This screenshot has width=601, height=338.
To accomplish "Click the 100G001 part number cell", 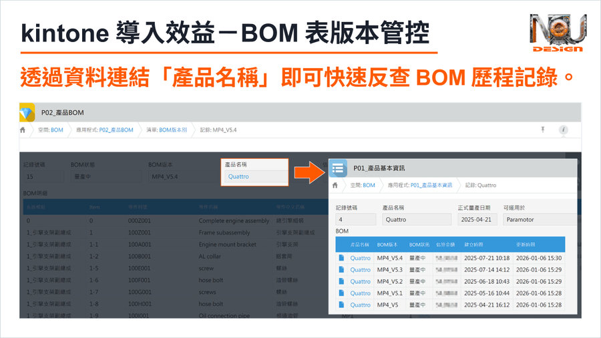I will click(x=140, y=292).
